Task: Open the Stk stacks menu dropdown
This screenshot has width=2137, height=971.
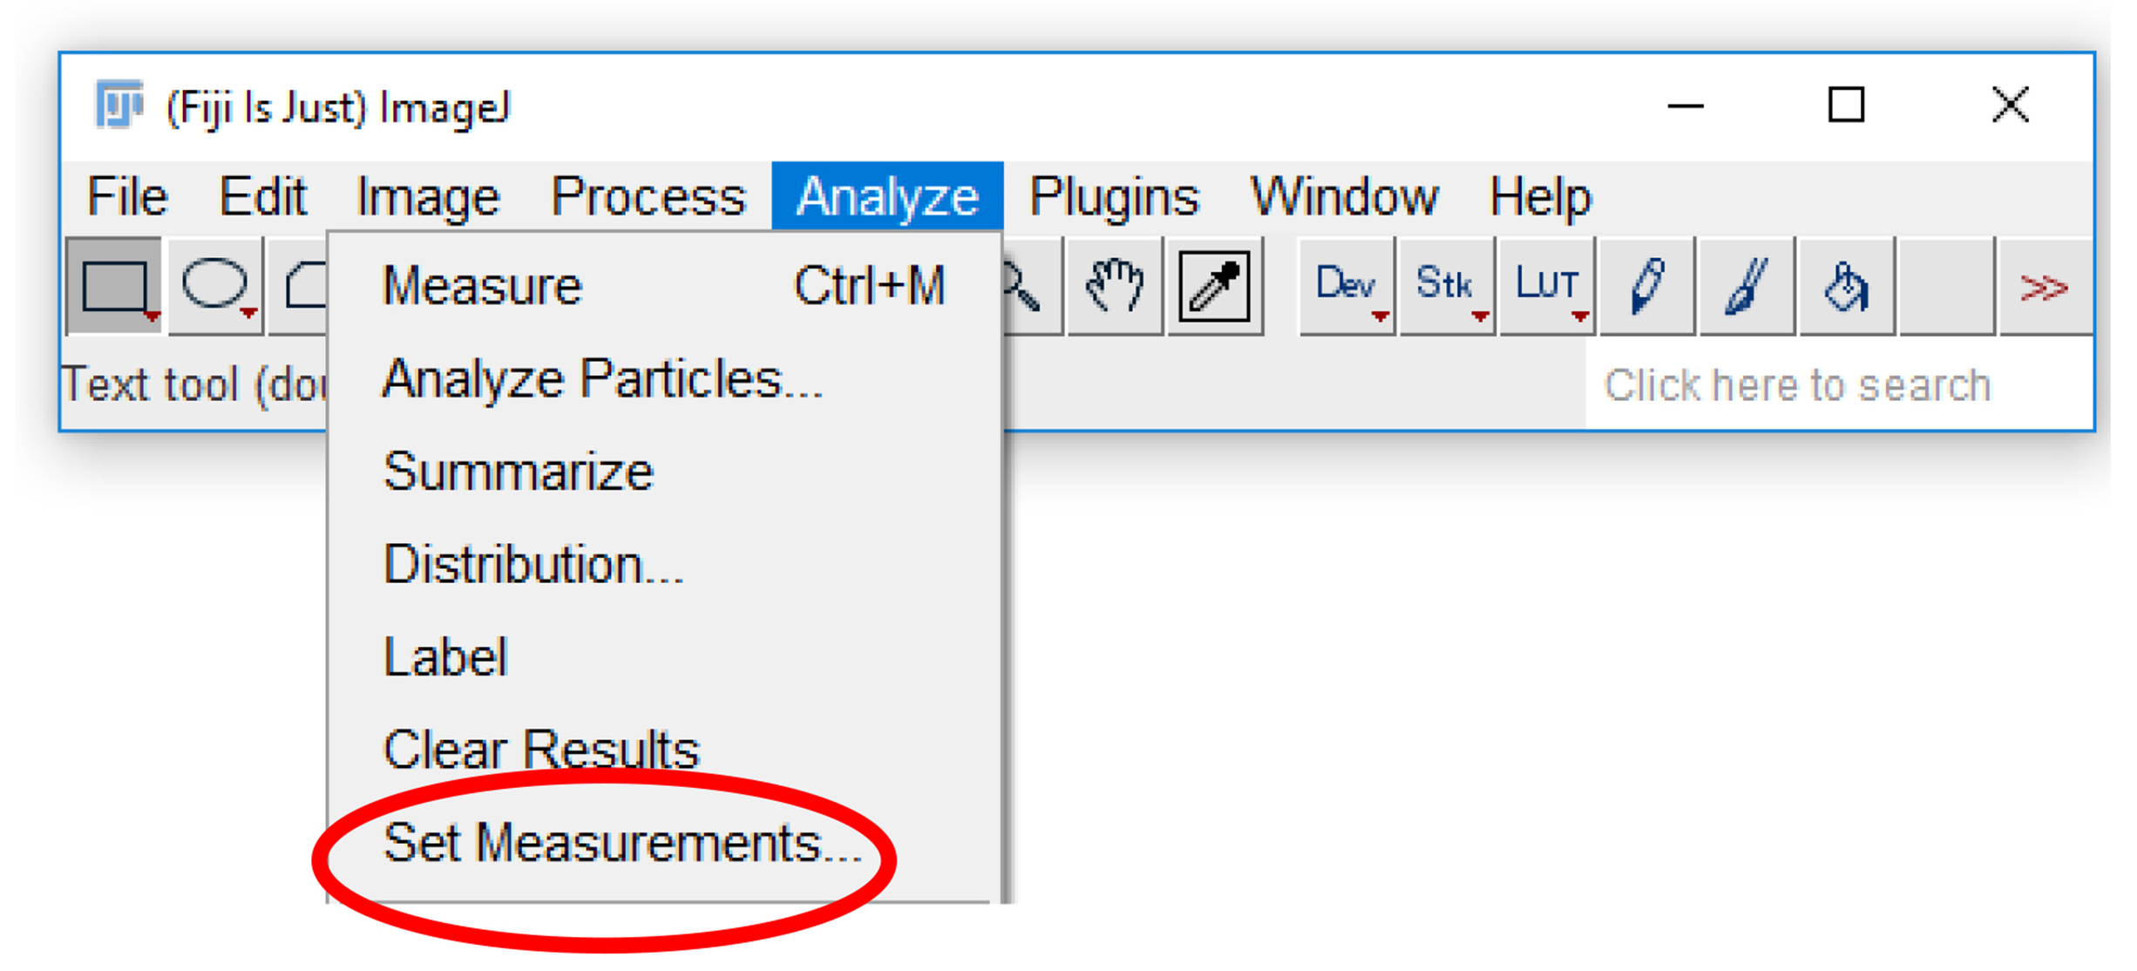Action: tap(1448, 286)
